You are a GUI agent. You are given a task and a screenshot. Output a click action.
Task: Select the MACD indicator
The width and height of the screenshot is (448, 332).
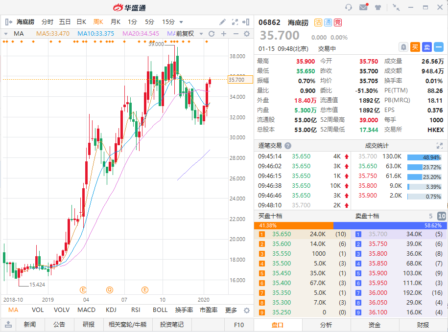86,310
